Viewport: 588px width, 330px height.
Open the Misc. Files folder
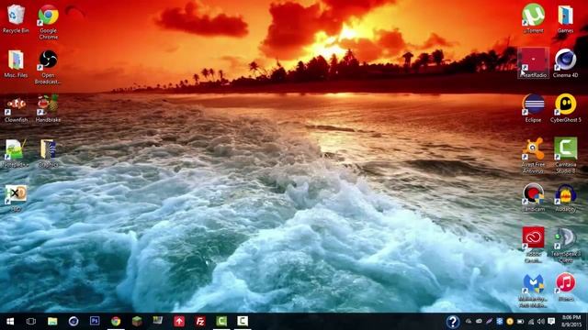[x=16, y=63]
